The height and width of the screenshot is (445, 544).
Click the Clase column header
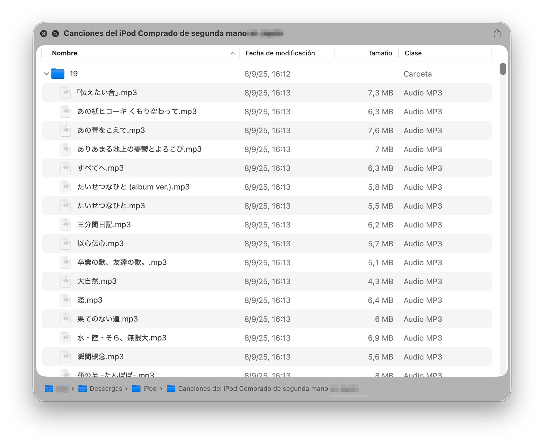pyautogui.click(x=413, y=53)
